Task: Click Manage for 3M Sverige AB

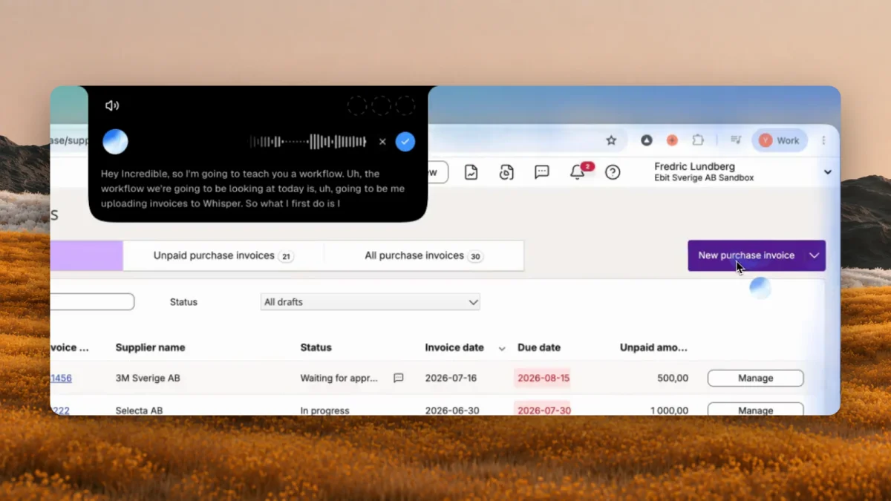Action: pyautogui.click(x=755, y=378)
